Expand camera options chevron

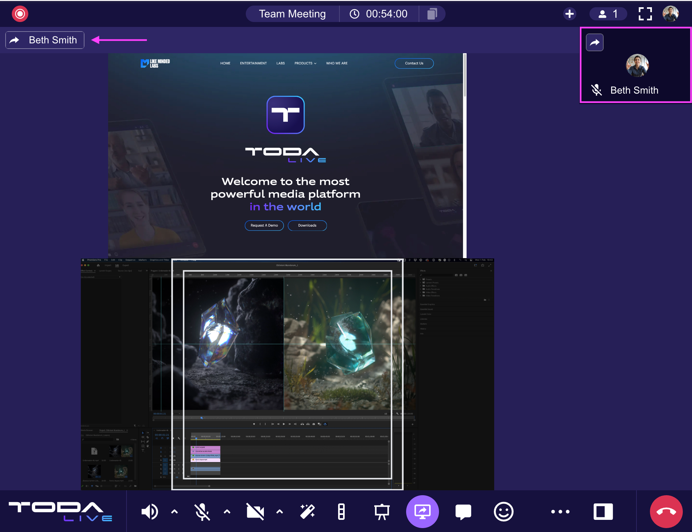(x=279, y=511)
